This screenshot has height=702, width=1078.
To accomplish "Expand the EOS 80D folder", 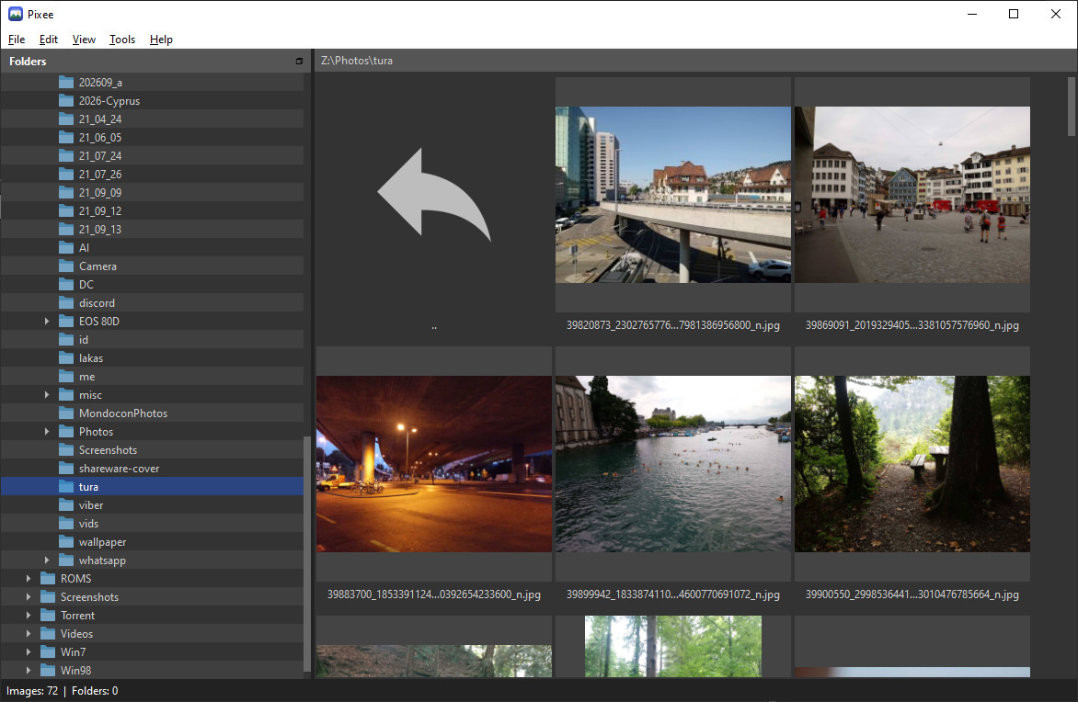I will coord(47,322).
